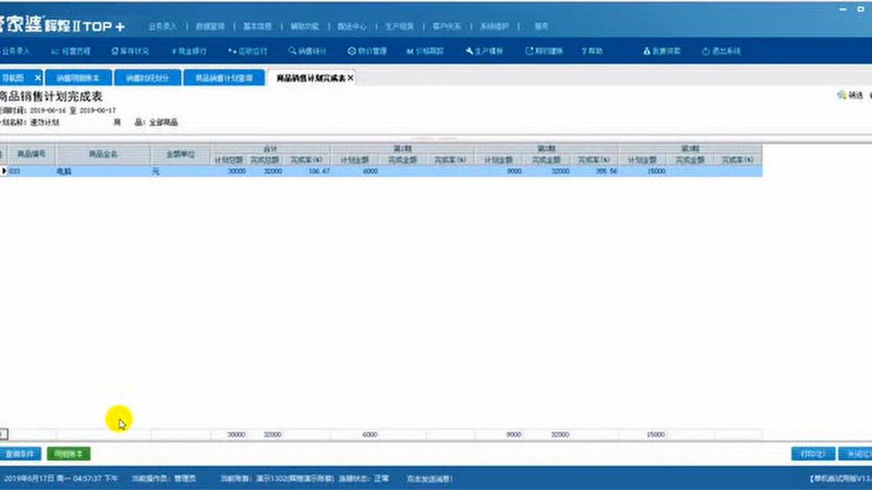Open the 数据查询 menu
Viewport: 872px width, 490px height.
coord(210,27)
